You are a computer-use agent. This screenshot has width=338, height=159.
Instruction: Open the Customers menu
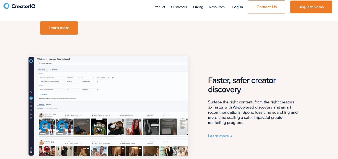pyautogui.click(x=179, y=7)
